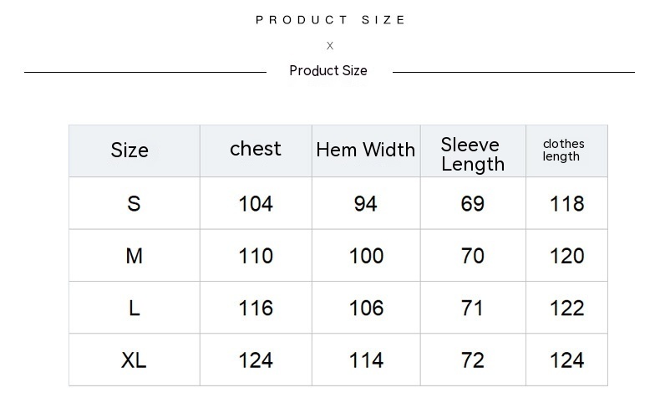Select the "Sleeve Length" column header
Image resolution: width=660 pixels, height=403 pixels.
473,155
